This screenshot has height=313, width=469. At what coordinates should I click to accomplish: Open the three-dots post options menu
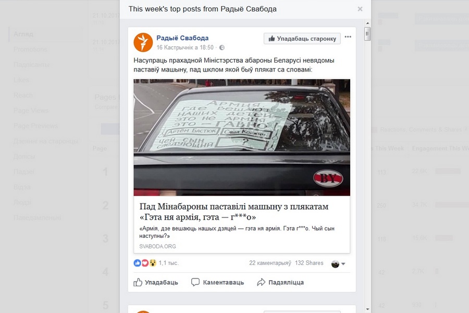coord(348,37)
